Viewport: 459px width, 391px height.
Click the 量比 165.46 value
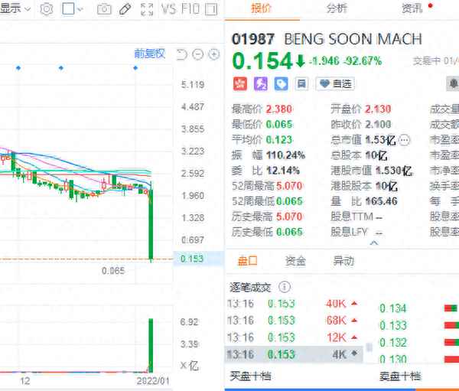click(382, 201)
